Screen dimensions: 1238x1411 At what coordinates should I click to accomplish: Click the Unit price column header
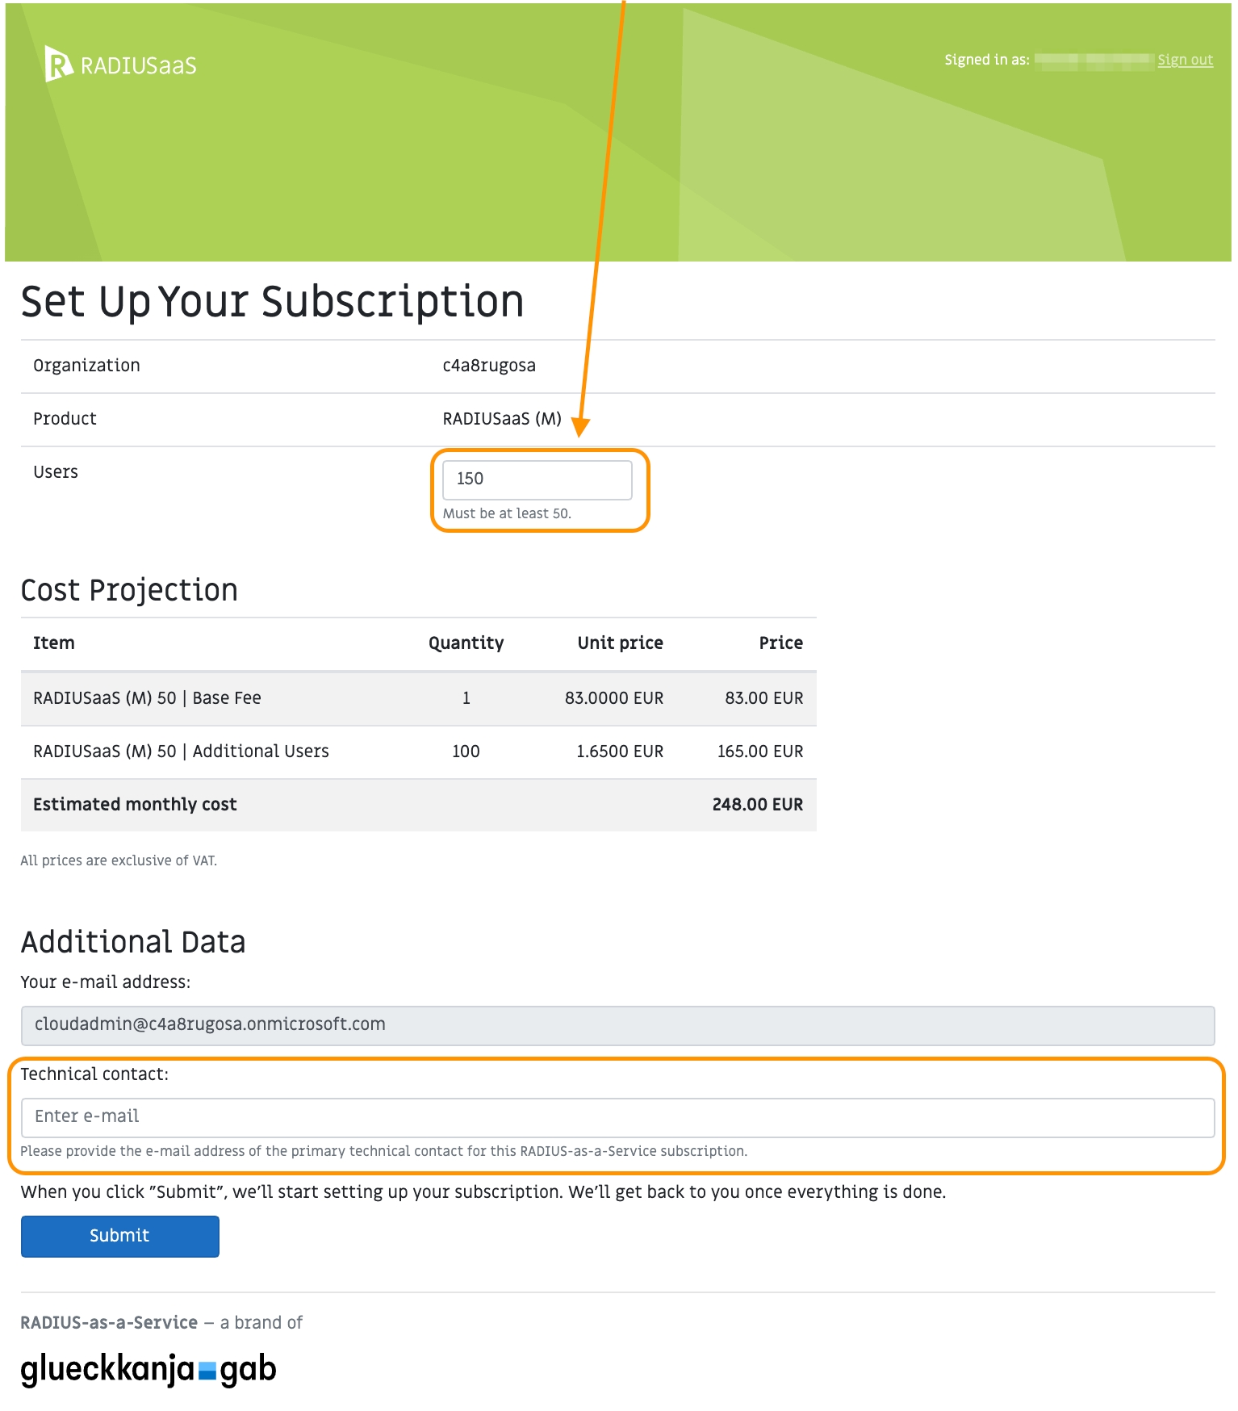click(620, 643)
